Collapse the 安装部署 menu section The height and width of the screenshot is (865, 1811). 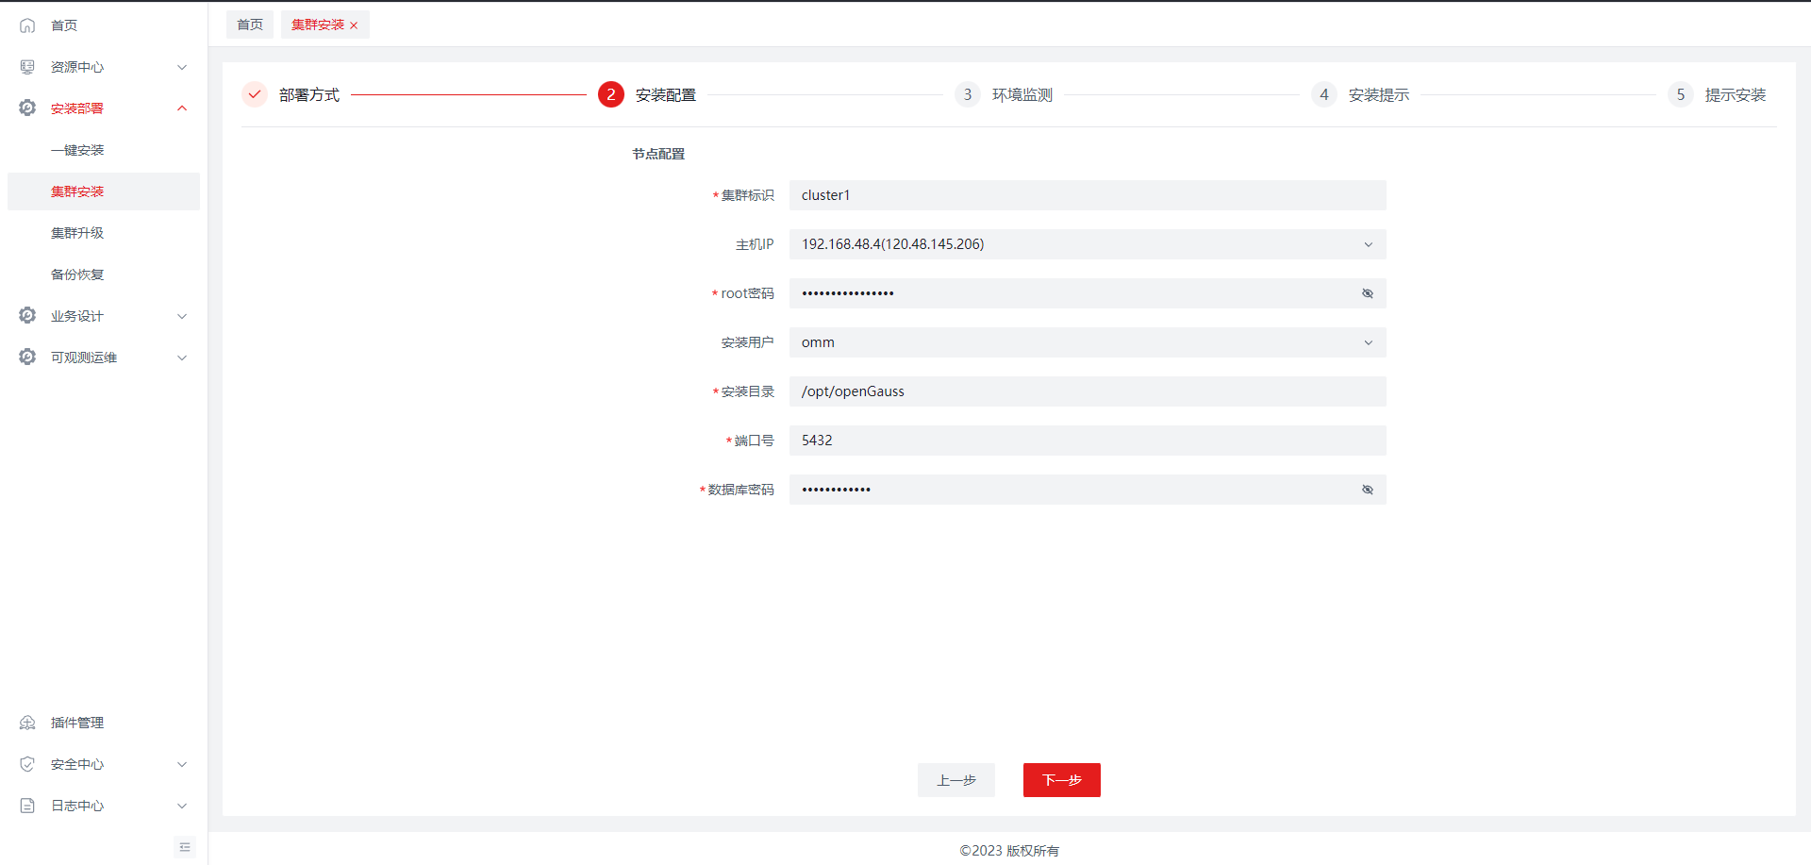(182, 108)
